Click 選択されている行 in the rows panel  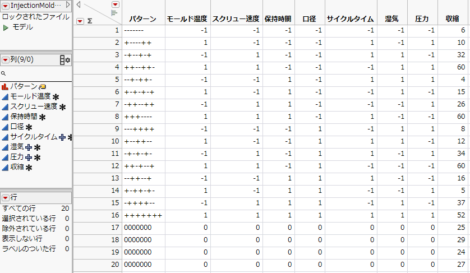coord(29,219)
